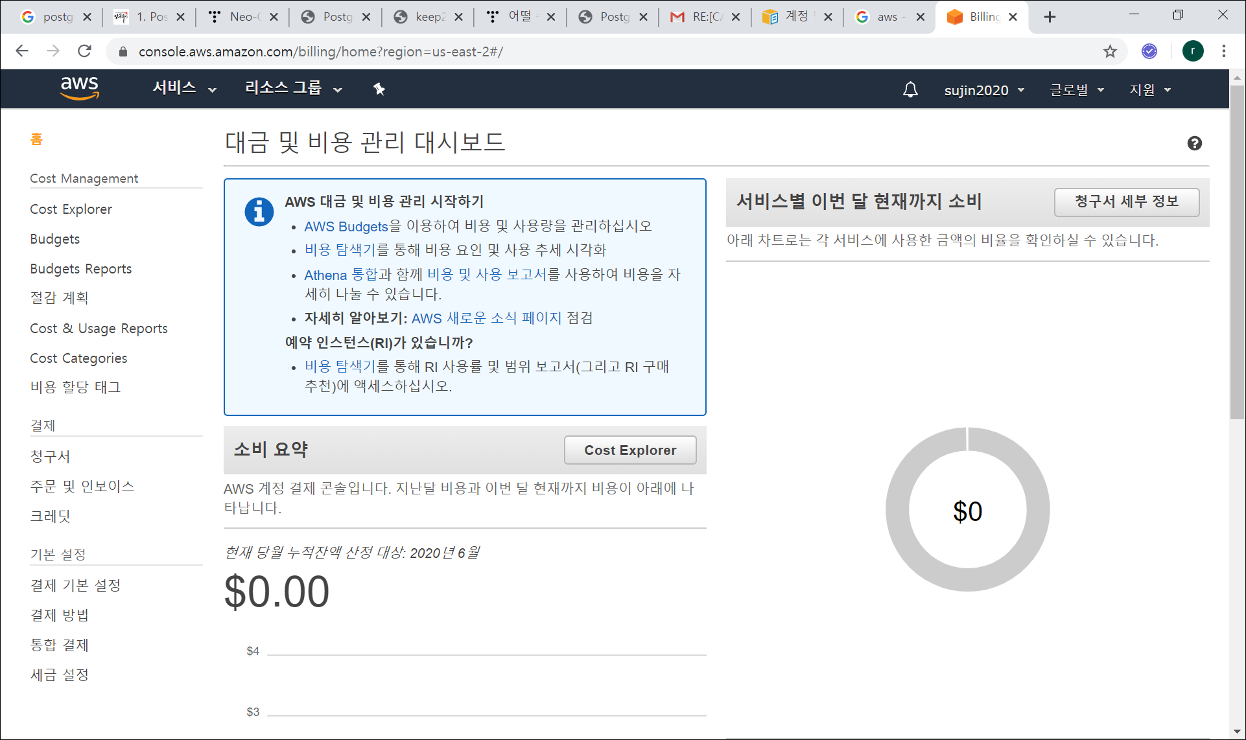Open the Chrome profile avatar

pyautogui.click(x=1193, y=51)
